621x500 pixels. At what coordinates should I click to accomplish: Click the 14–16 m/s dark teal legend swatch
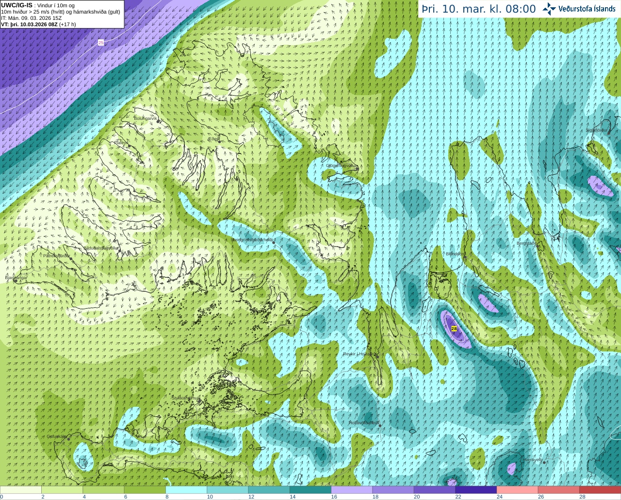coord(310,490)
